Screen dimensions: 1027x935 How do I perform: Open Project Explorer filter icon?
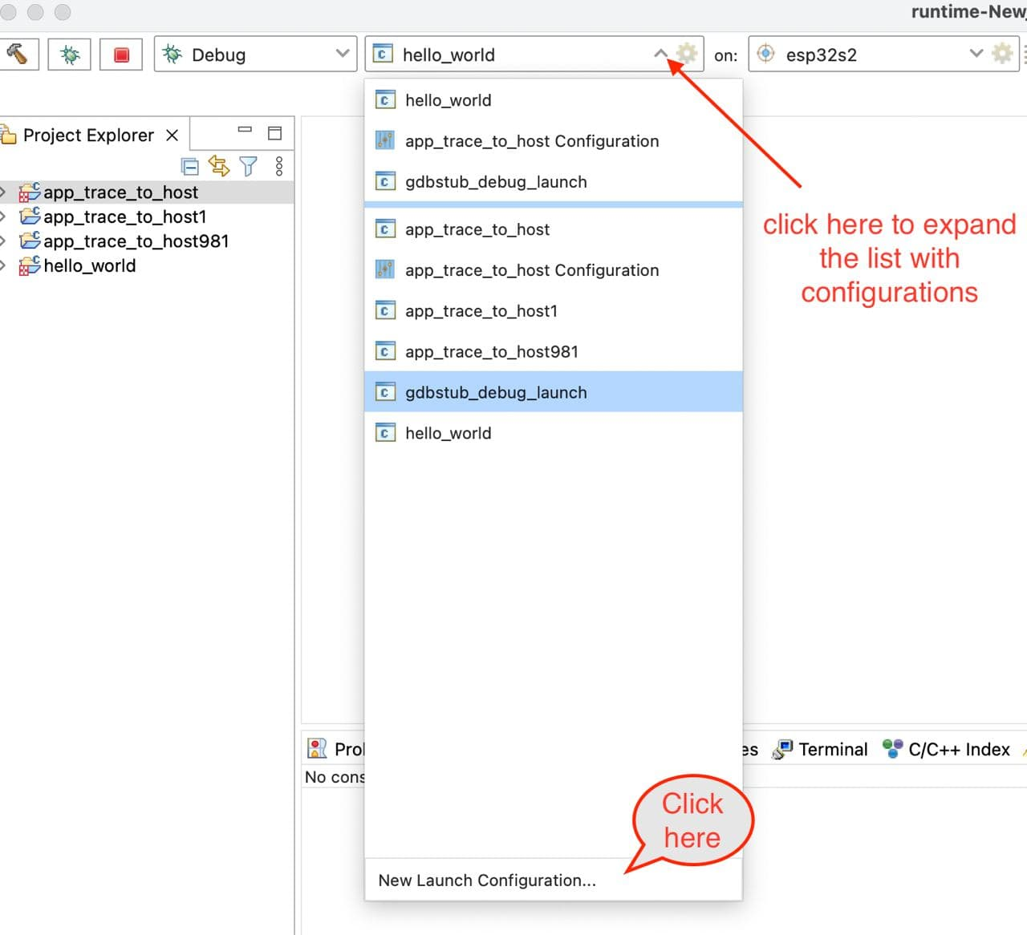(x=249, y=166)
